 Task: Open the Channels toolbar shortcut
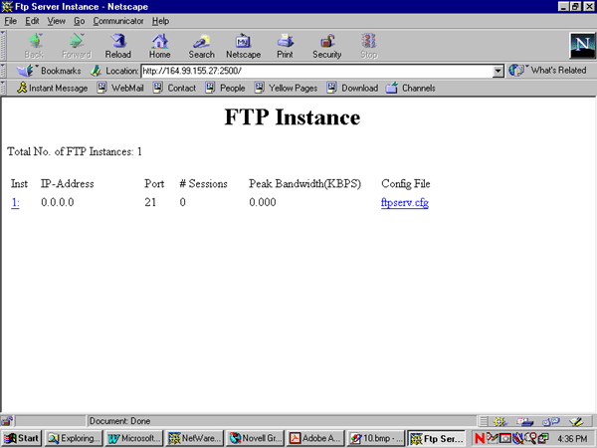click(410, 88)
